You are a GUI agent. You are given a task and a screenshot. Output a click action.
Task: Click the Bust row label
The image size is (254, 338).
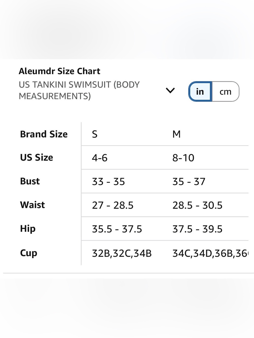pos(30,181)
